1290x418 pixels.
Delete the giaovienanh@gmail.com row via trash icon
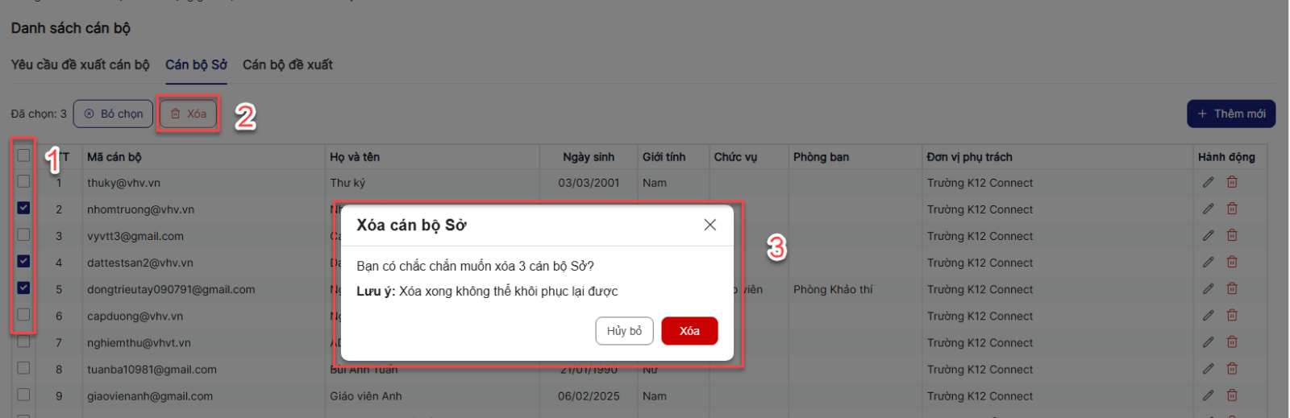pos(1232,395)
